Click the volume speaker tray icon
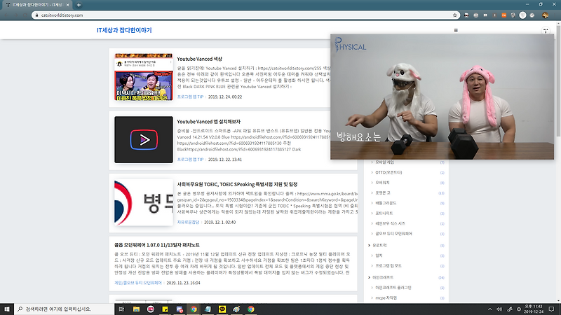This screenshot has width=561, height=315. pyautogui.click(x=499, y=309)
